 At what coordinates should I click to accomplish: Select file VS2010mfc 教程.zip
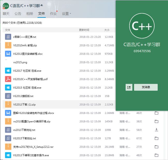pos(25,45)
